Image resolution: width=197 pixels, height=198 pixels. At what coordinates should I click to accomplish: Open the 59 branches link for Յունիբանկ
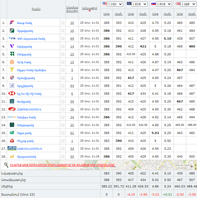pyautogui.click(x=72, y=101)
